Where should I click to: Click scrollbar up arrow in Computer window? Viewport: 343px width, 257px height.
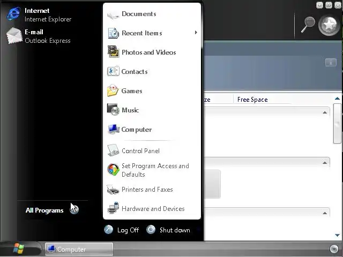[x=337, y=99]
